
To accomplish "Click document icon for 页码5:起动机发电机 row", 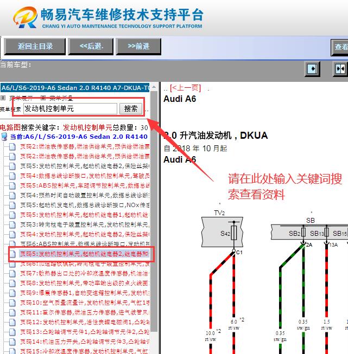I will (12, 205).
